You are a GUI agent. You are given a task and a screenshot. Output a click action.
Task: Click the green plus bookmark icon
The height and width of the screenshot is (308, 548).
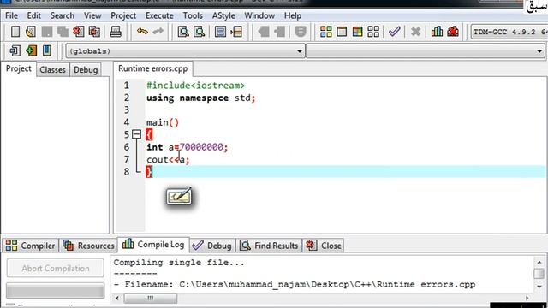point(31,50)
